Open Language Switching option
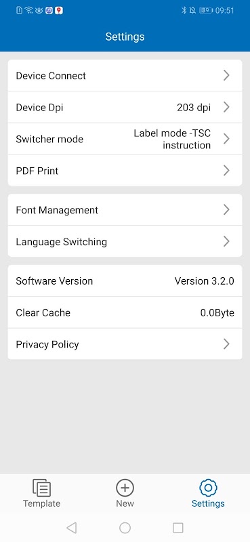Image resolution: width=250 pixels, height=542 pixels. pos(125,241)
